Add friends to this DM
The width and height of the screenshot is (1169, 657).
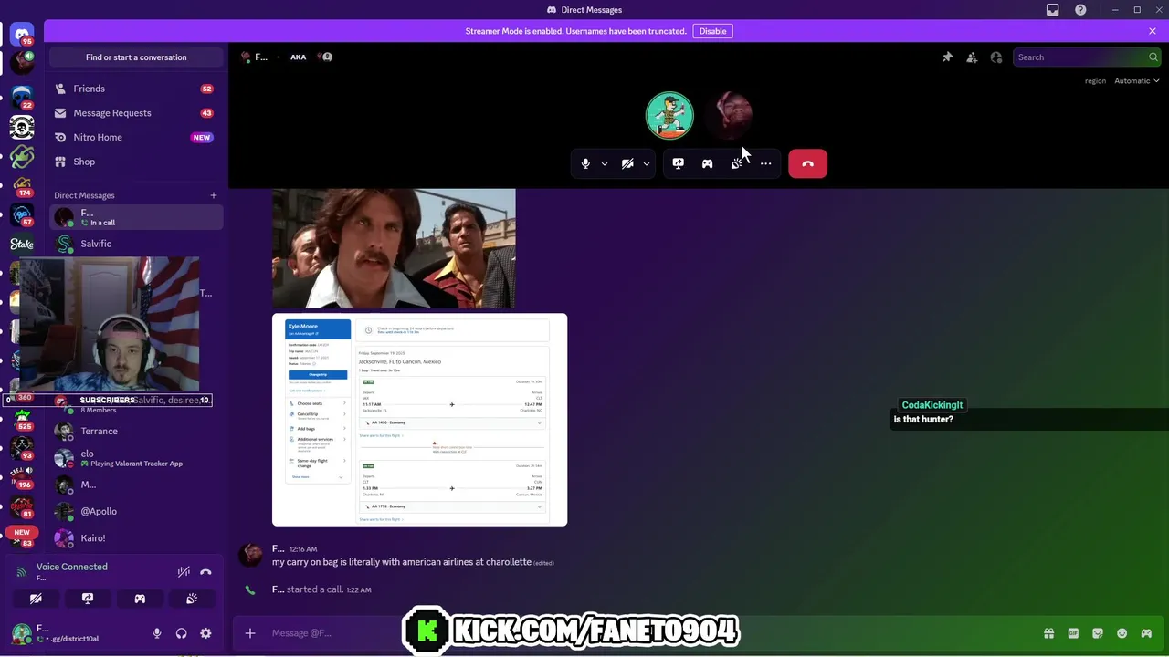click(x=972, y=57)
